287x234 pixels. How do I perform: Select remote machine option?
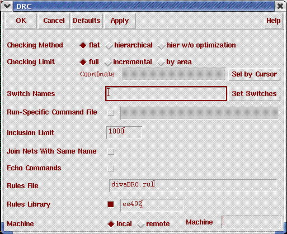click(140, 224)
